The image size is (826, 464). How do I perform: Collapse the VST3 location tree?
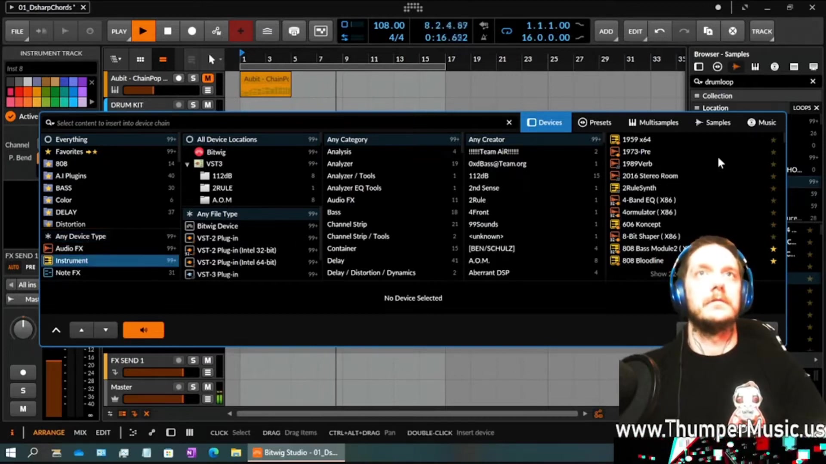click(187, 164)
